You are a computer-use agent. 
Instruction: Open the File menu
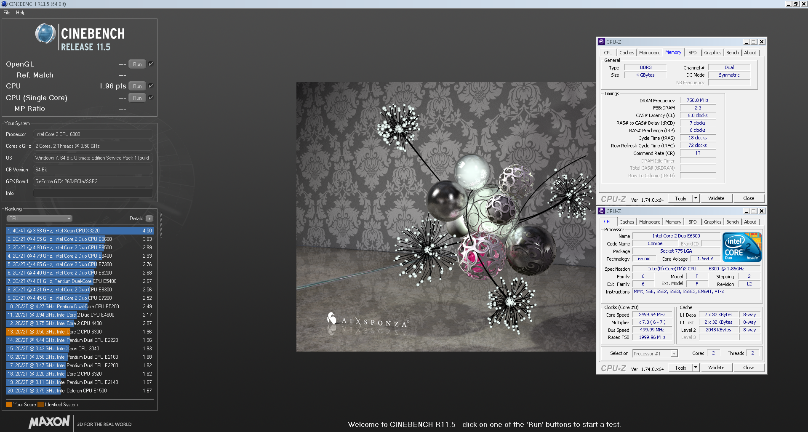tap(7, 13)
